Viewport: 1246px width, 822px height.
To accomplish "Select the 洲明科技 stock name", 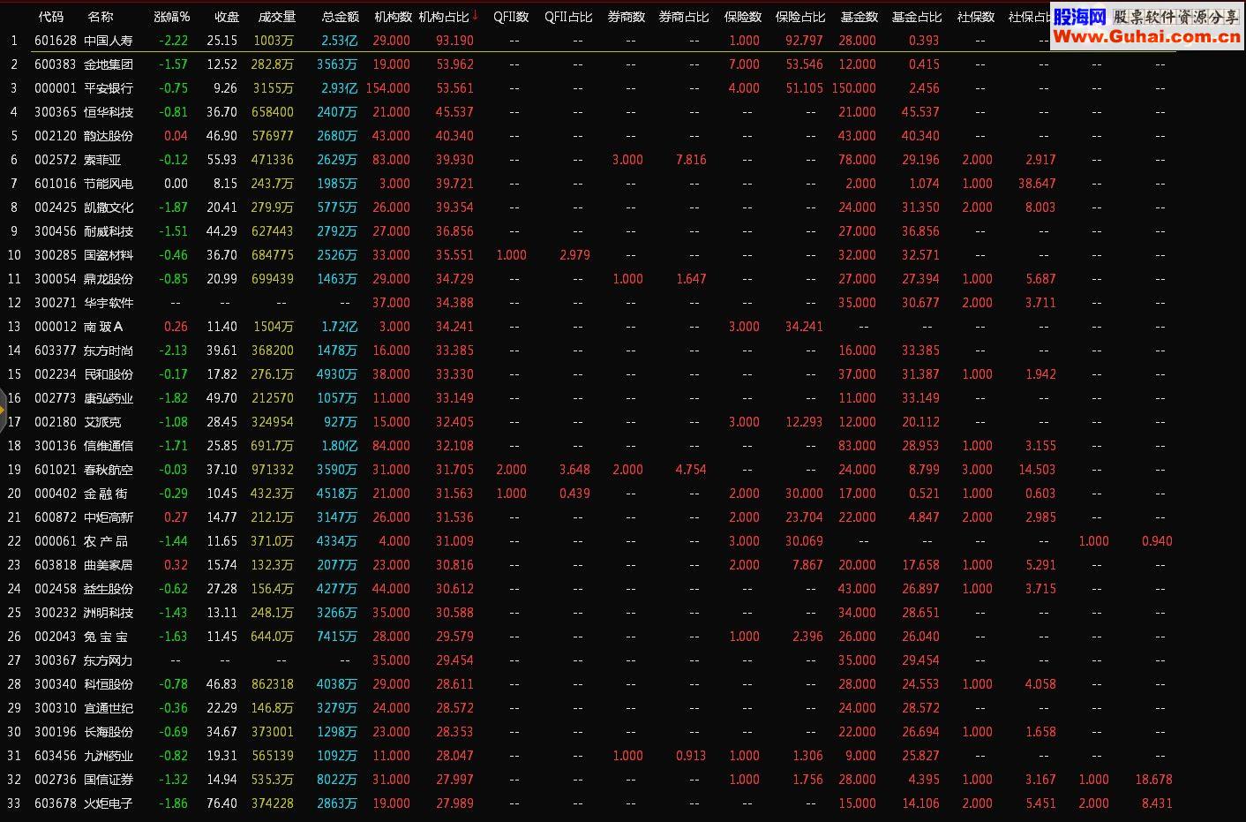I will coord(109,613).
